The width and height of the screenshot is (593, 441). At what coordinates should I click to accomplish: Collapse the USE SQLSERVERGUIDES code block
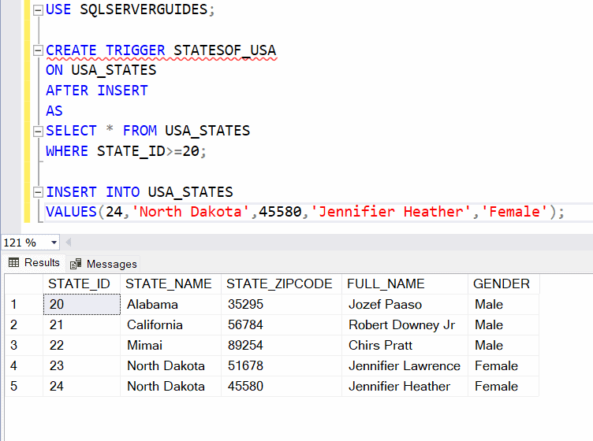38,10
